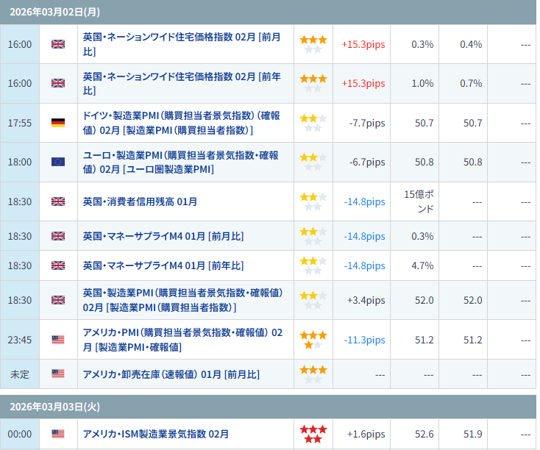Open the 英国・消費者信用残高 01月 link
The image size is (540, 450).
coord(140,201)
